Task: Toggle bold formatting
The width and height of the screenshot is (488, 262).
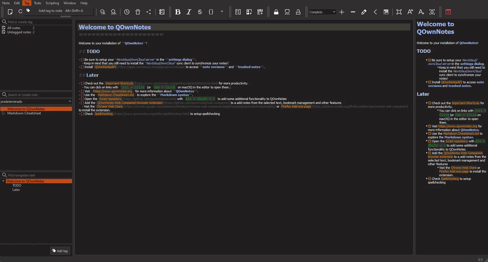Action: pyautogui.click(x=178, y=12)
